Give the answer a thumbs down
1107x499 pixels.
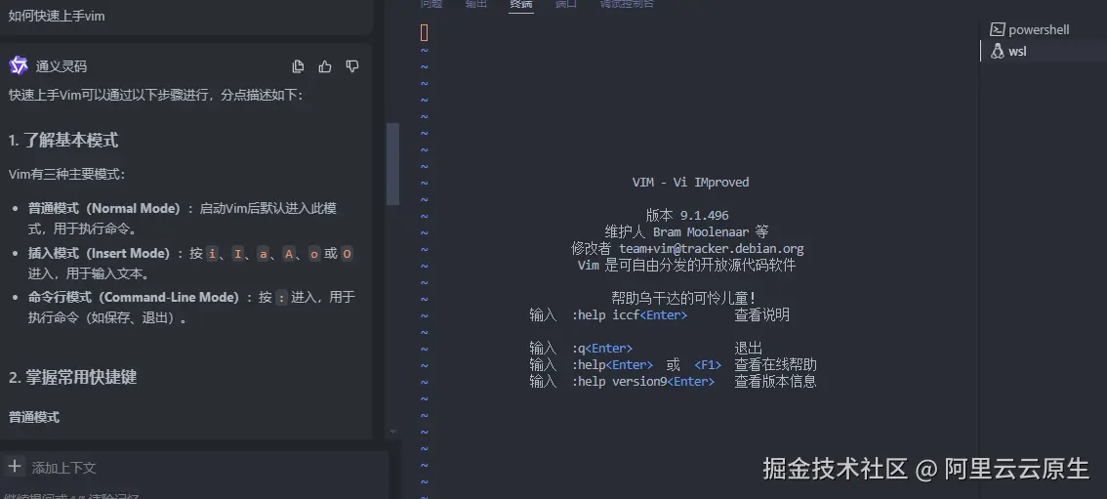tap(352, 66)
